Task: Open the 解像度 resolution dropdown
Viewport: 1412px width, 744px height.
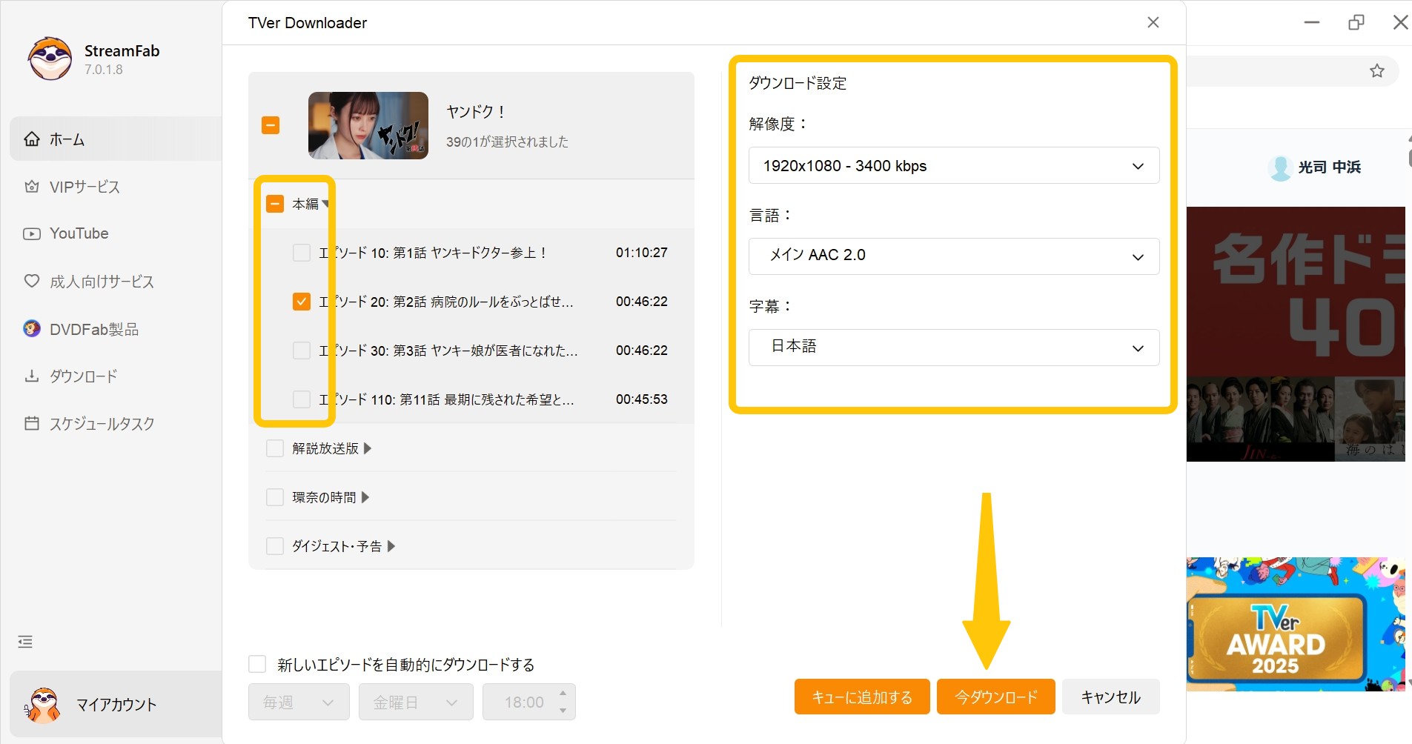Action: click(953, 165)
